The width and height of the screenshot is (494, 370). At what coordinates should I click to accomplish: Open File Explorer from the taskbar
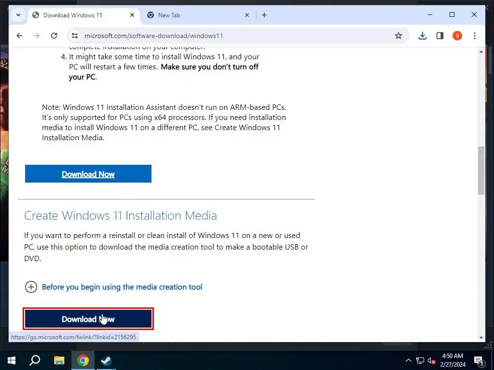tap(59, 360)
